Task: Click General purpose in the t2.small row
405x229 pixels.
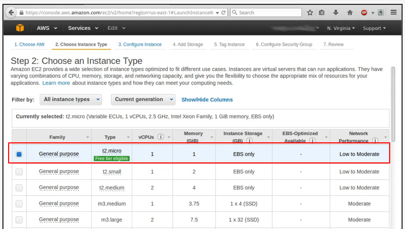Action: point(59,171)
